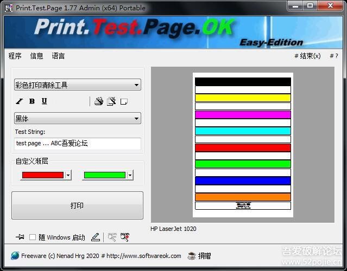Open the 黑体 font dropdown
The width and height of the screenshot is (347, 271).
point(78,118)
